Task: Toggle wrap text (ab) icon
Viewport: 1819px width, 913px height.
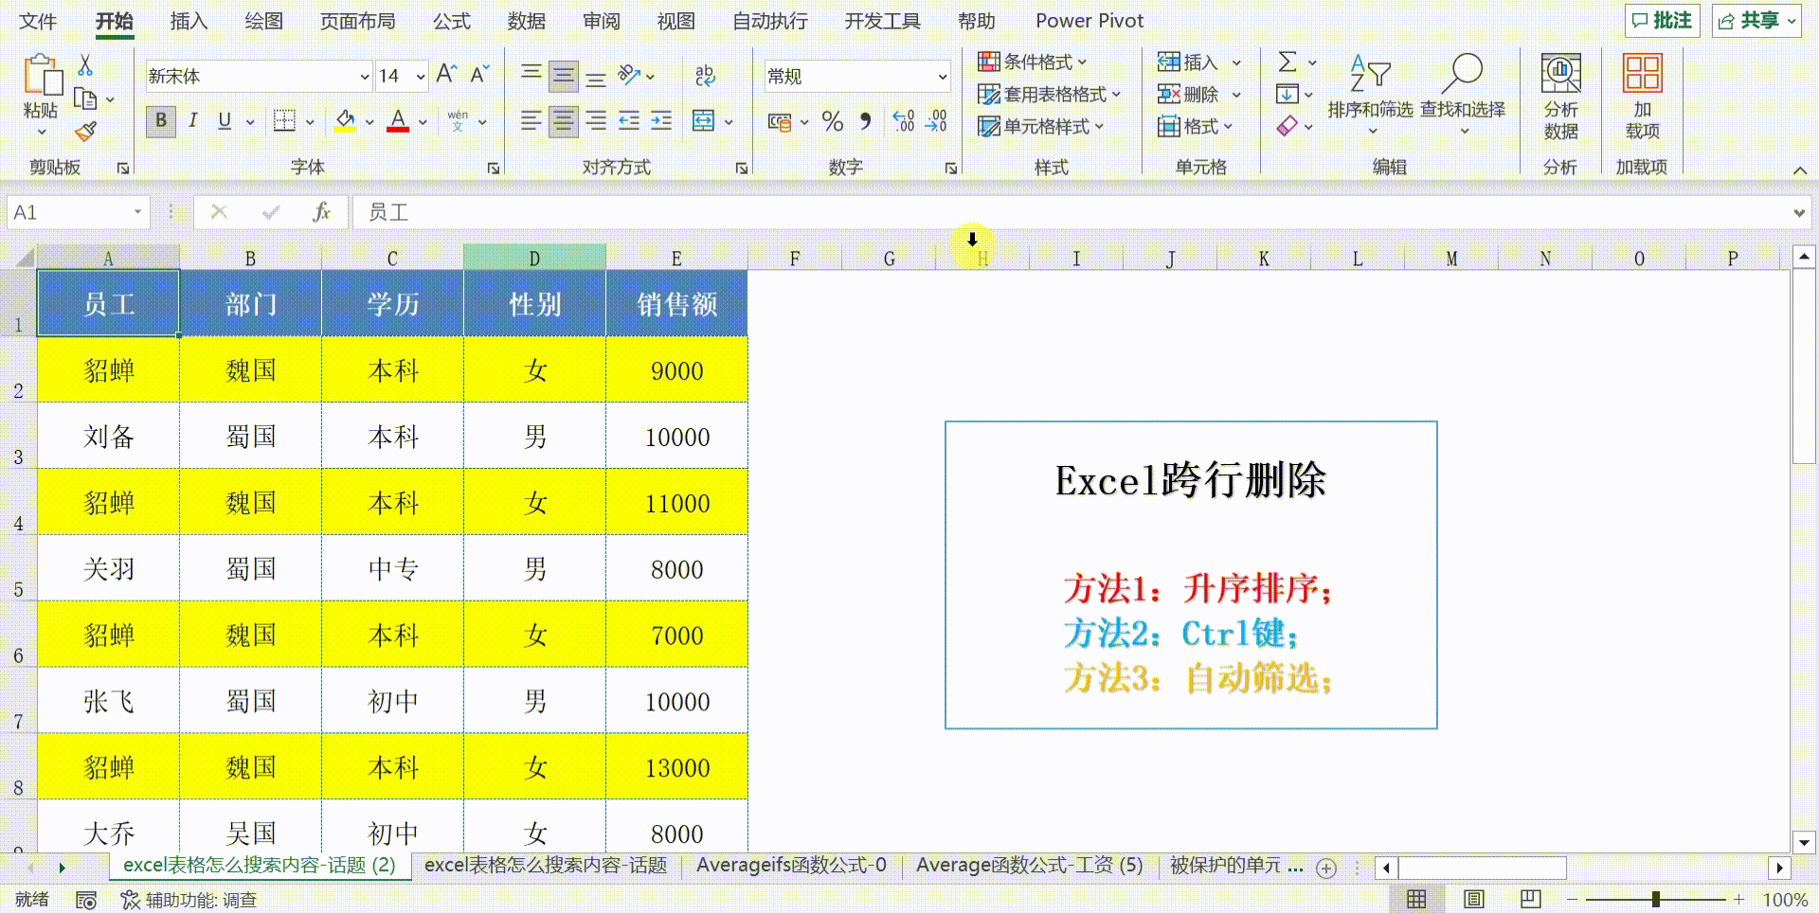Action: 705,75
